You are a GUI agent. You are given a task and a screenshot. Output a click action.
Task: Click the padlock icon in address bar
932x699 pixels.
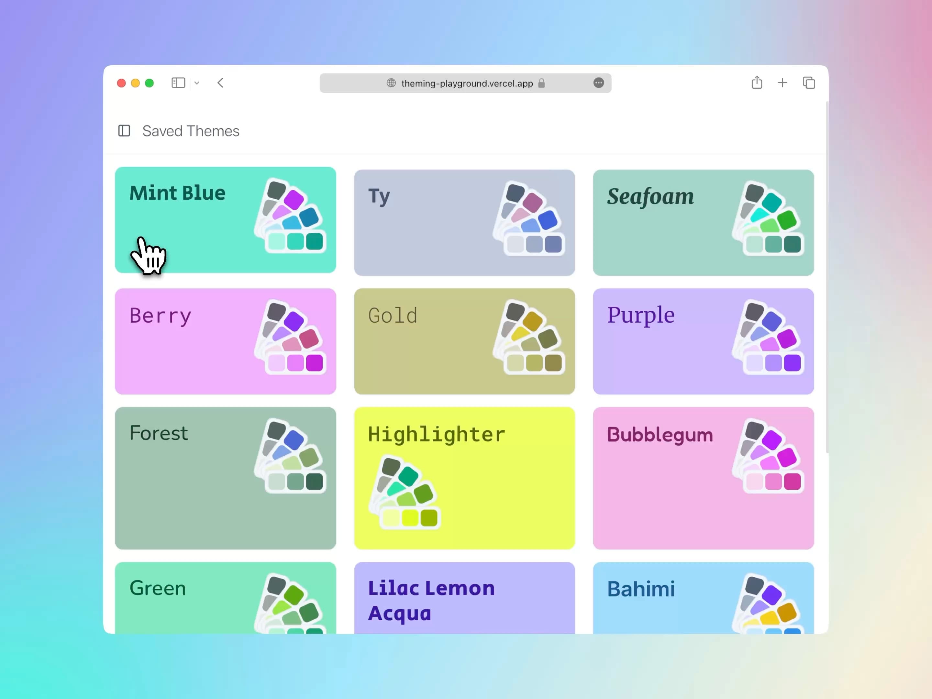click(x=541, y=83)
